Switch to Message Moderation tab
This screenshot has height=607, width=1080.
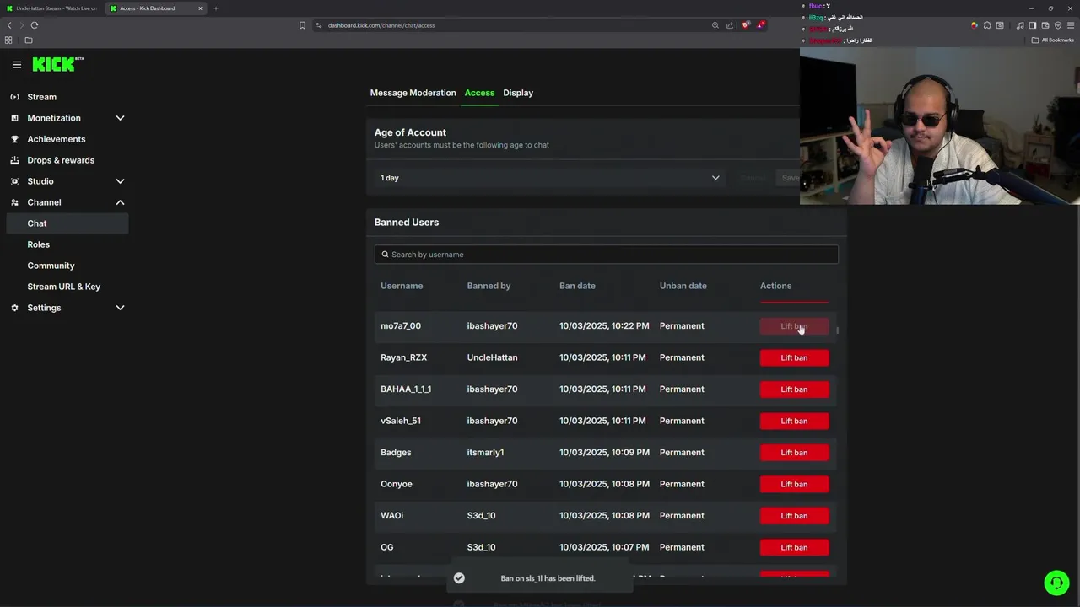coord(413,93)
